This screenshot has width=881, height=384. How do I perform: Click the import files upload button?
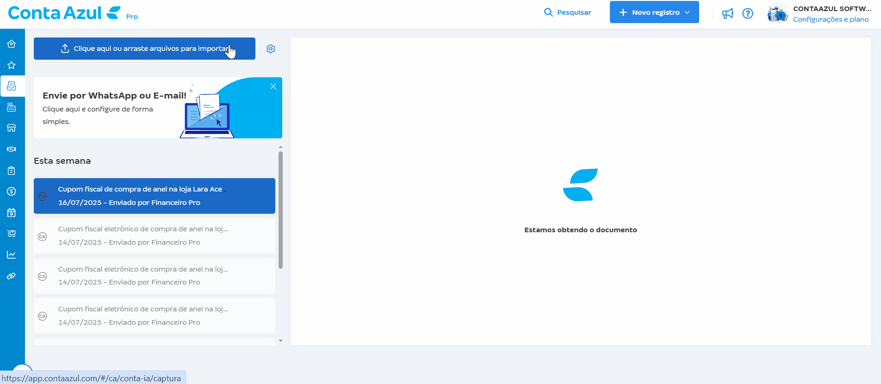click(144, 49)
